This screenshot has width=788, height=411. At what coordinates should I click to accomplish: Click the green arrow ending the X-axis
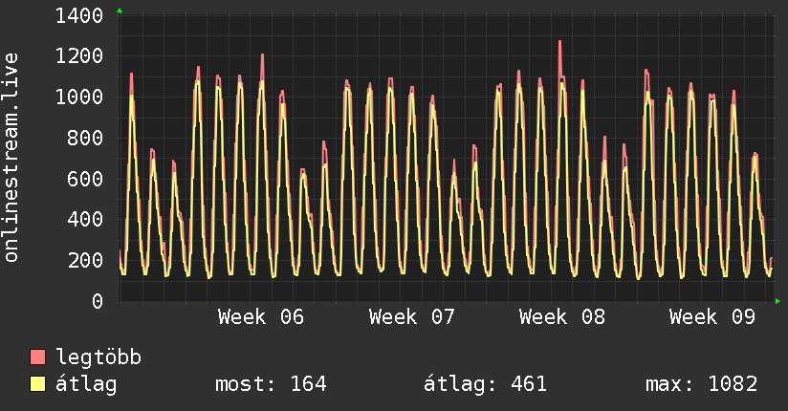778,301
